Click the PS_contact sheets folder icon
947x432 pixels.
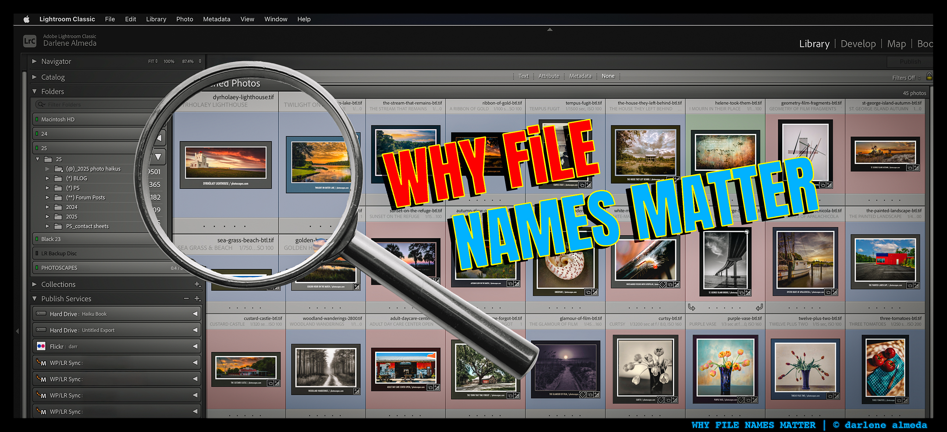pyautogui.click(x=58, y=226)
